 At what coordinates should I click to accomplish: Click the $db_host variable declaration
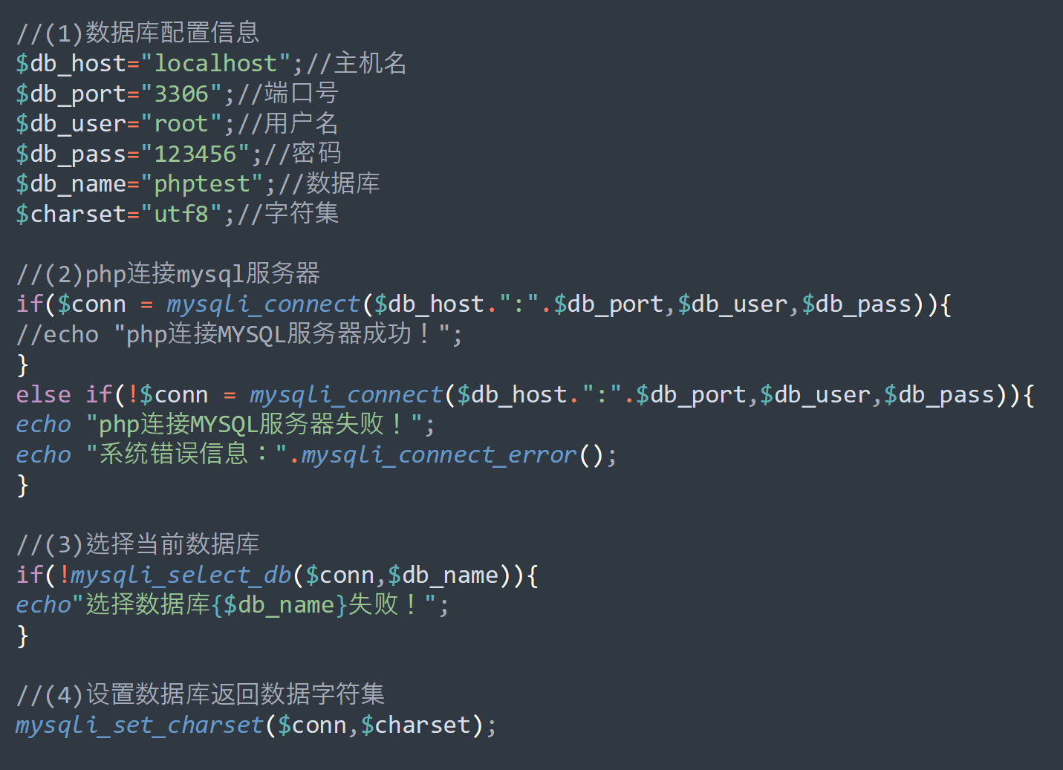pos(71,64)
